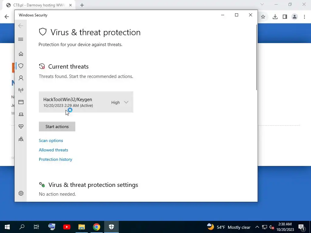Toggle Chrome side panel icon

coord(285,17)
